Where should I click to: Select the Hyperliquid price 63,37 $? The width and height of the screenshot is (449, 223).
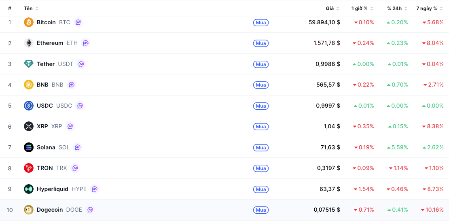coord(330,189)
